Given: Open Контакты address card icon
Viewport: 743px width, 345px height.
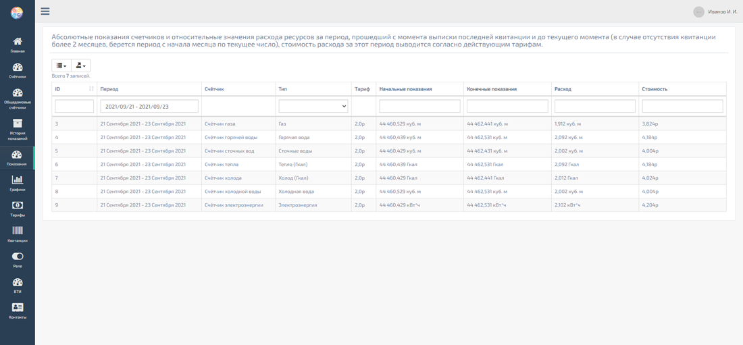Looking at the screenshot, I should point(18,308).
